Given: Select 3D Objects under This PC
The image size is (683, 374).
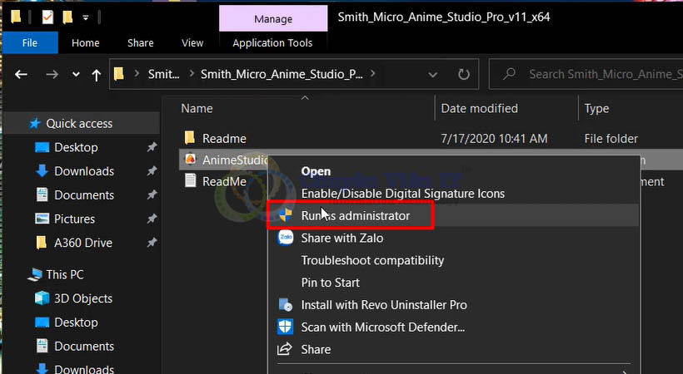Looking at the screenshot, I should pos(82,298).
